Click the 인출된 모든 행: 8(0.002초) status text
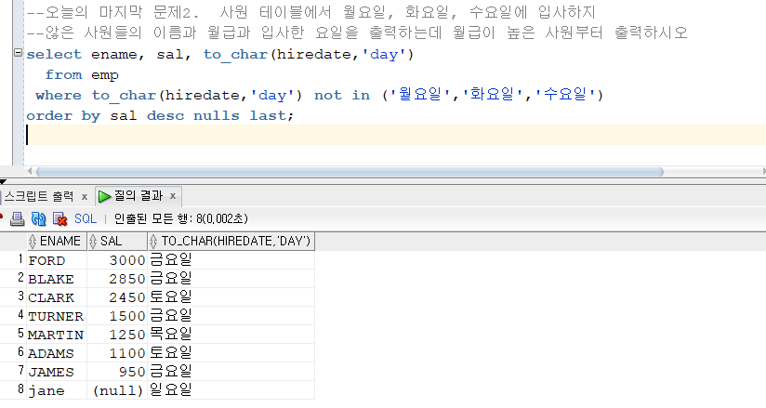The width and height of the screenshot is (766, 408). pos(181,219)
